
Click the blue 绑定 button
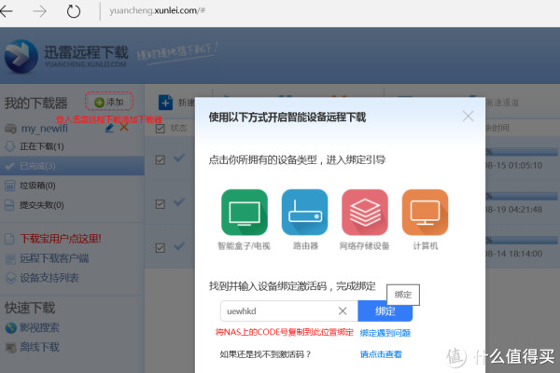[x=385, y=311]
